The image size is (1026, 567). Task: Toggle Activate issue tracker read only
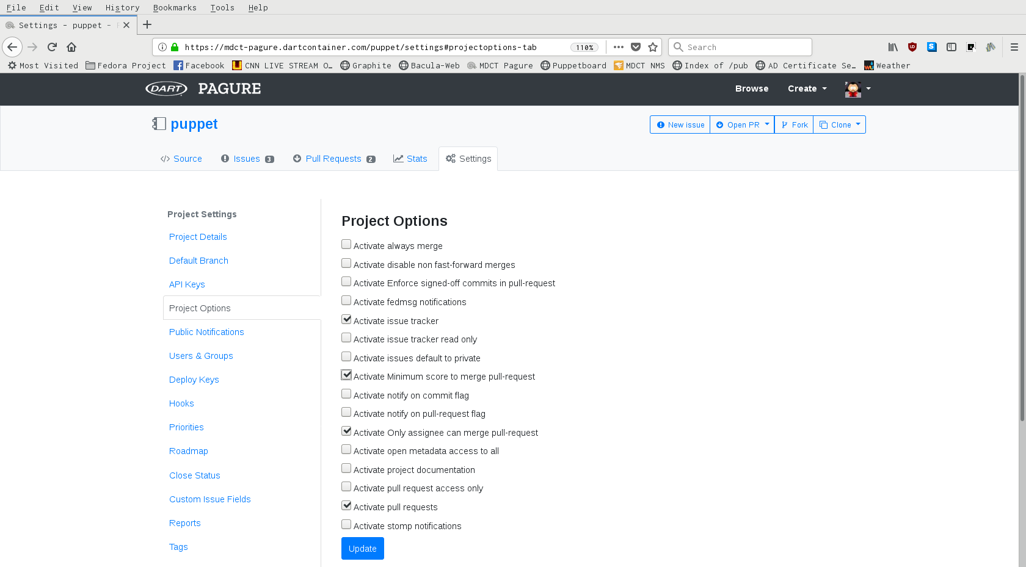click(346, 338)
